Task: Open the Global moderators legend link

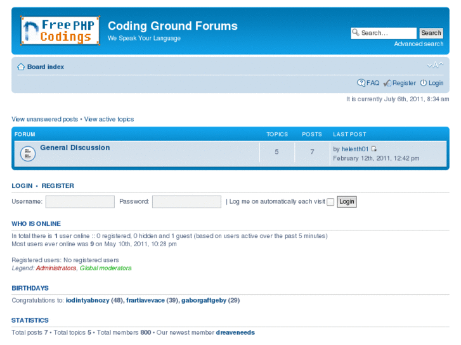Action: (105, 268)
